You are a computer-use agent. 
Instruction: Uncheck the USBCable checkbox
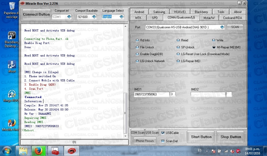(163, 133)
